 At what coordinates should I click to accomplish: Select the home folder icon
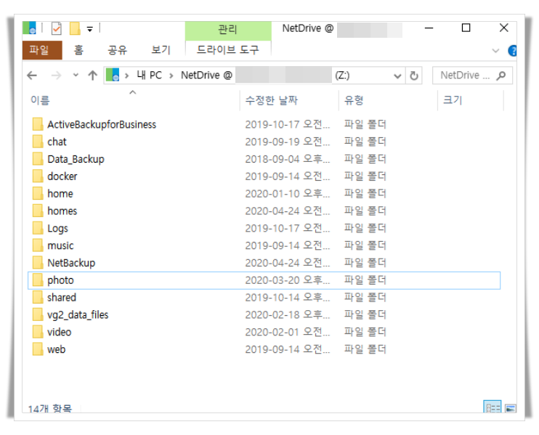tap(38, 193)
